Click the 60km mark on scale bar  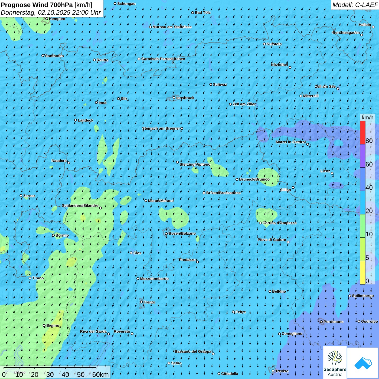tap(100, 374)
